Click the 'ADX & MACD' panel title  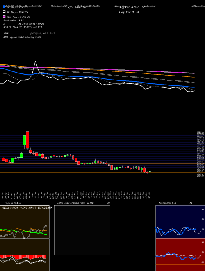[x=13, y=203]
